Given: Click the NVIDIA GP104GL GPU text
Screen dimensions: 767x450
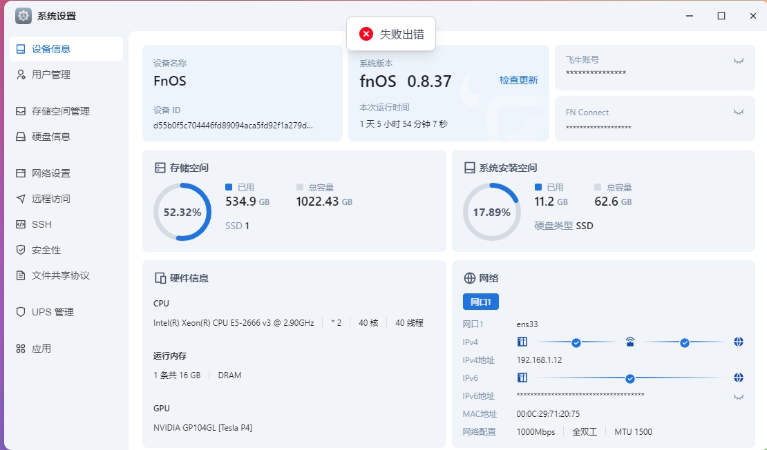Looking at the screenshot, I should tap(202, 427).
